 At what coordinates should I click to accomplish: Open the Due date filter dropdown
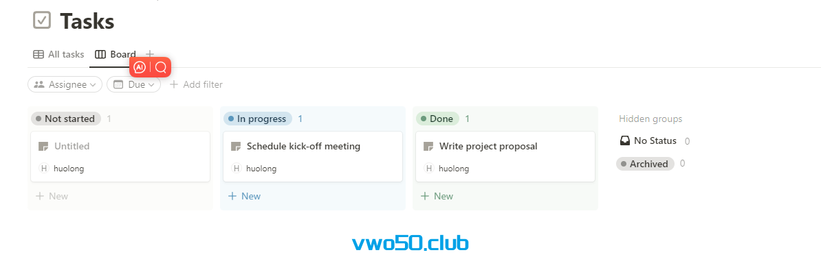pos(133,84)
